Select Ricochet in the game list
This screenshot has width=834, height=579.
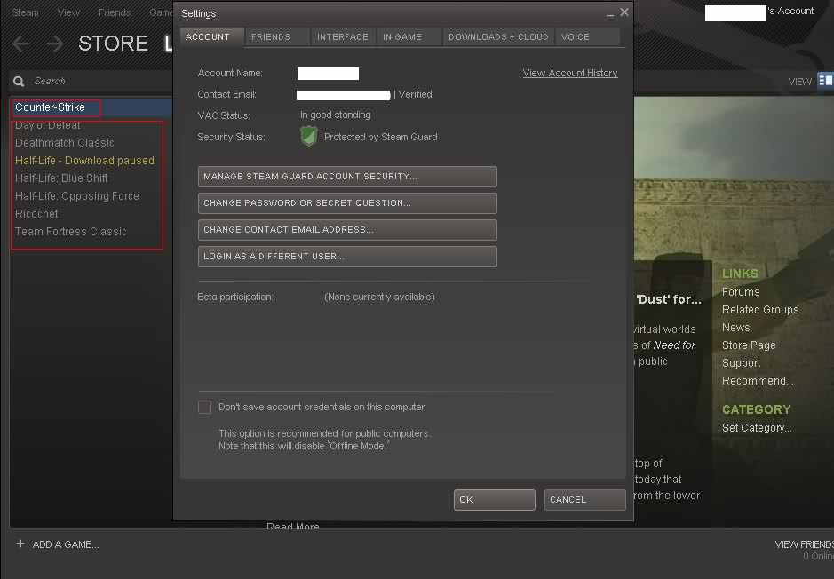[36, 214]
